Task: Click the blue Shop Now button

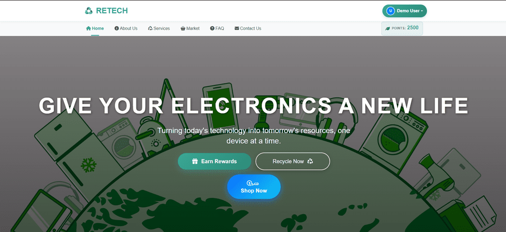Action: [x=254, y=187]
